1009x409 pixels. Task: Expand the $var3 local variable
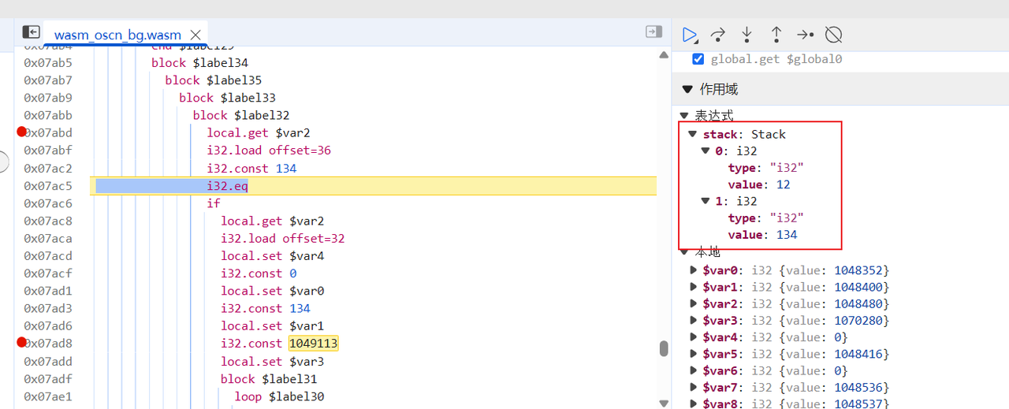(x=694, y=321)
